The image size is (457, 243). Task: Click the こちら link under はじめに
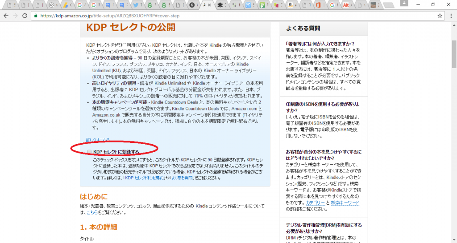[x=92, y=212]
